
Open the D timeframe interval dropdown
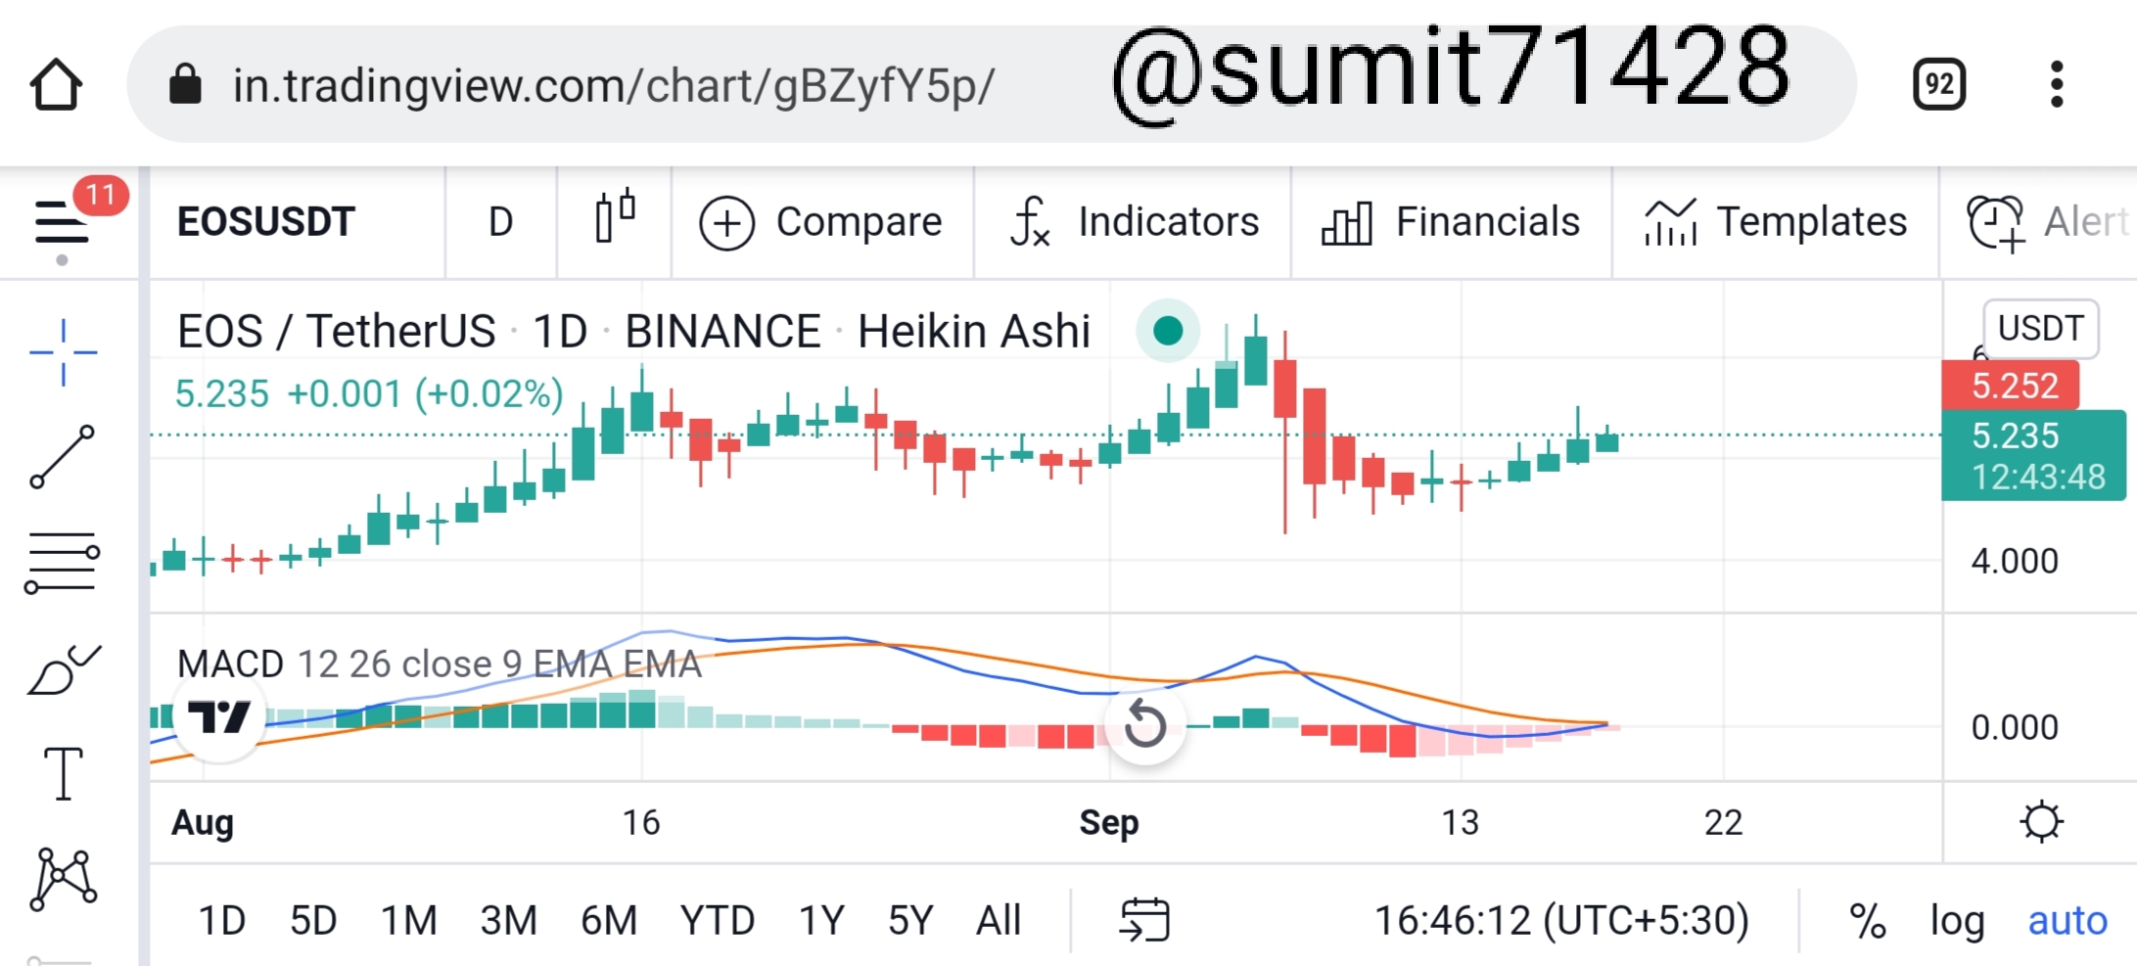[500, 222]
